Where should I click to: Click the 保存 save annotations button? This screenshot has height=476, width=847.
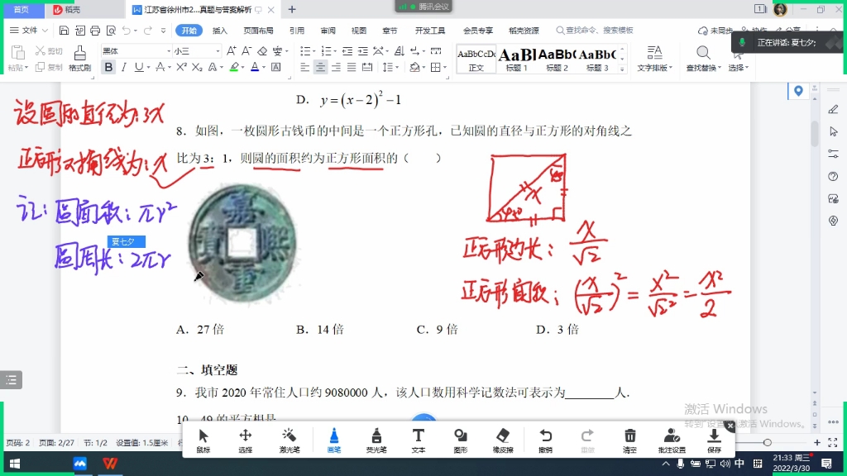point(714,440)
